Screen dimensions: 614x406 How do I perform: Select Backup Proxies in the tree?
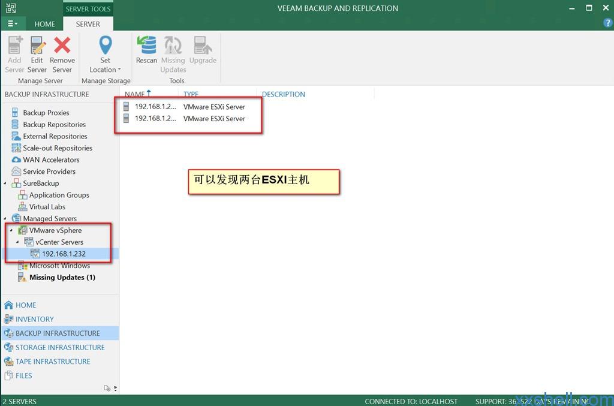(x=46, y=113)
